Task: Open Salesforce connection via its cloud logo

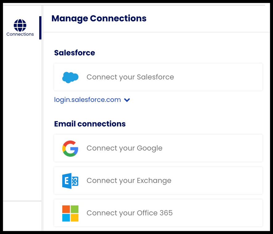Action: 70,77
